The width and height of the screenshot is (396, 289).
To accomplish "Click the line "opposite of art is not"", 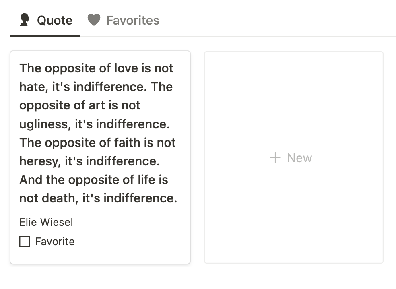I will point(80,105).
